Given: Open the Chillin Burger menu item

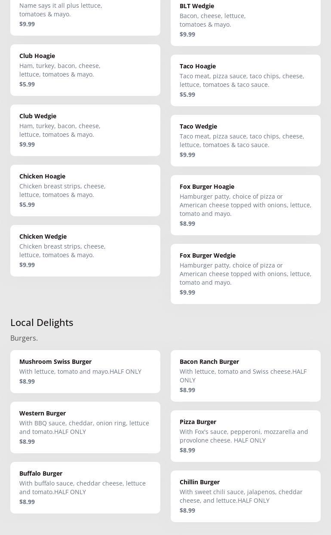Looking at the screenshot, I should (245, 496).
